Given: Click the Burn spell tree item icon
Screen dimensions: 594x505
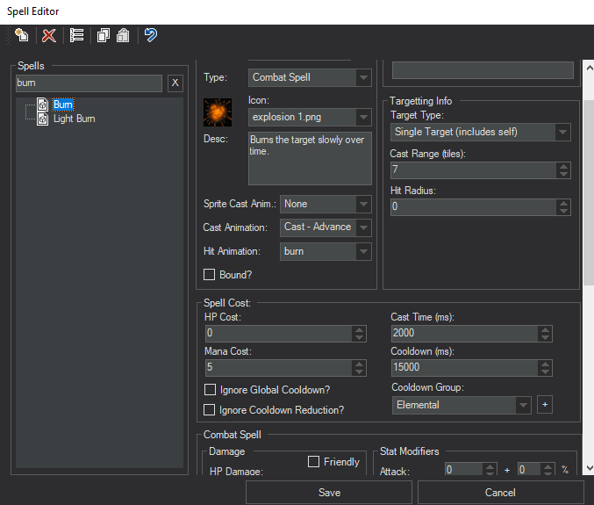Looking at the screenshot, I should (x=42, y=105).
